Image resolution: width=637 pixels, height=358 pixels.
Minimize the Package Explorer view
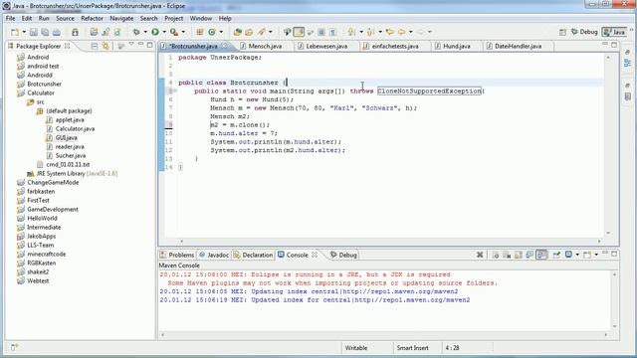[x=140, y=45]
